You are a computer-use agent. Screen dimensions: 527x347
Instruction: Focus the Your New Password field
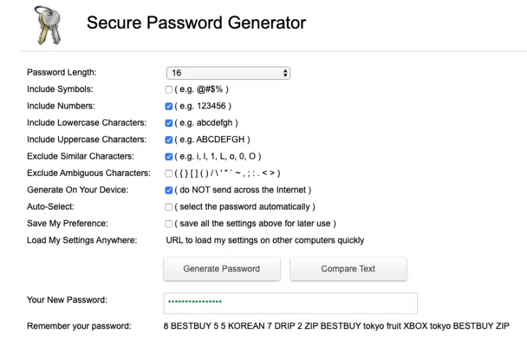coord(291,303)
